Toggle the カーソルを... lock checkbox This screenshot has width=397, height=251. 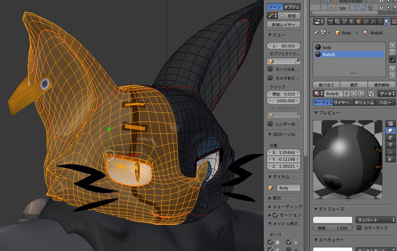pos(270,69)
